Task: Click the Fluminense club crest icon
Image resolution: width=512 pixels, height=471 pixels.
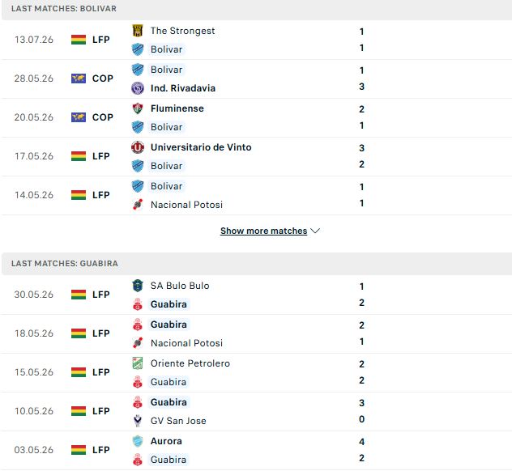Action: (x=138, y=108)
